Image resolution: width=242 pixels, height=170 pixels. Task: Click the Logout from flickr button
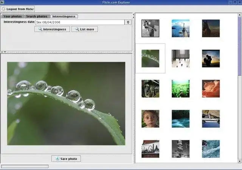(18, 9)
